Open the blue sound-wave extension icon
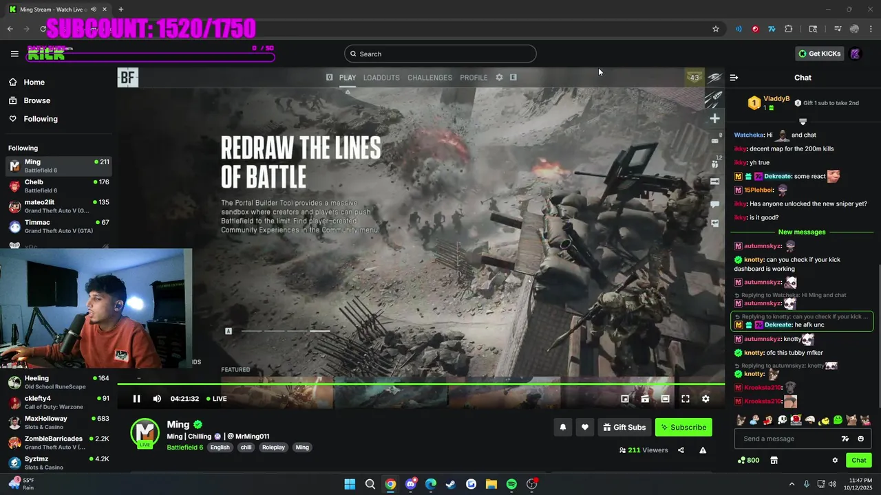881x495 pixels. coord(739,29)
